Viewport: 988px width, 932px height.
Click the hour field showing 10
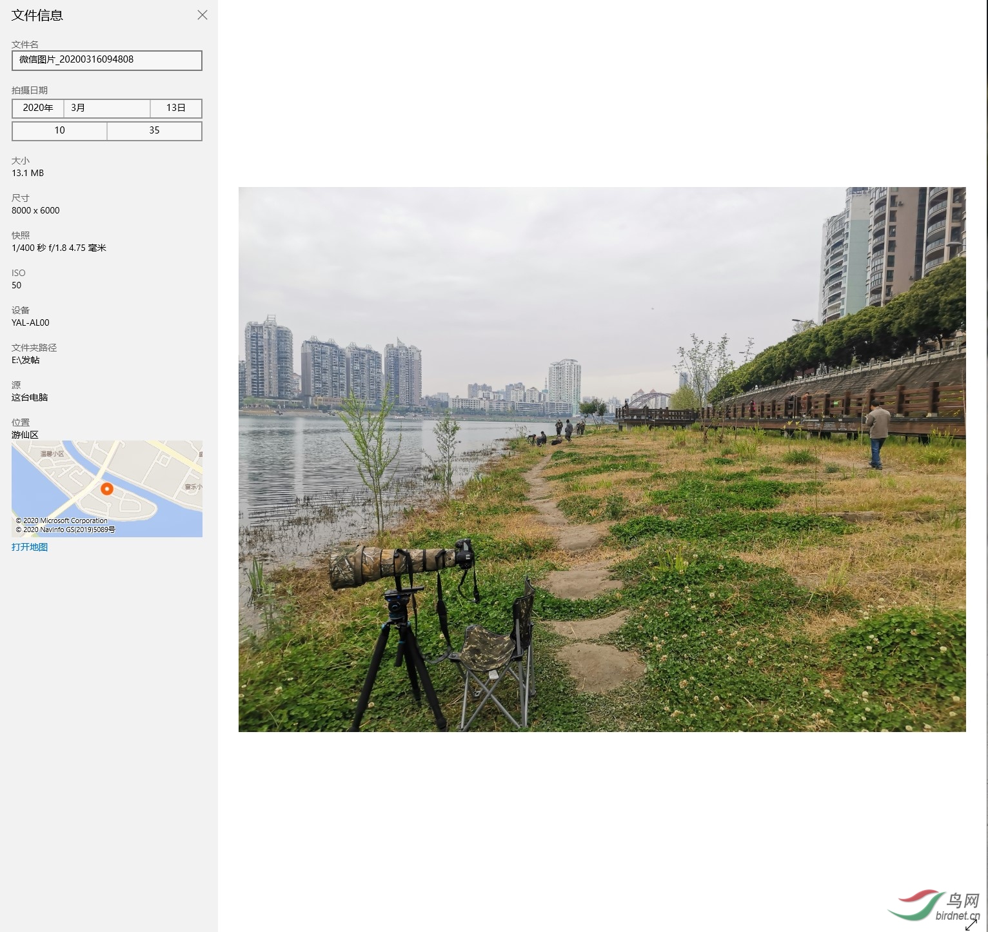pyautogui.click(x=59, y=130)
